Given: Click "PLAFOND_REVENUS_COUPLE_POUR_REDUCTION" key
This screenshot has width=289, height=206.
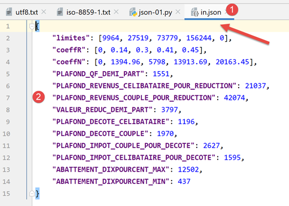Looking at the screenshot, I should pos(134,98).
